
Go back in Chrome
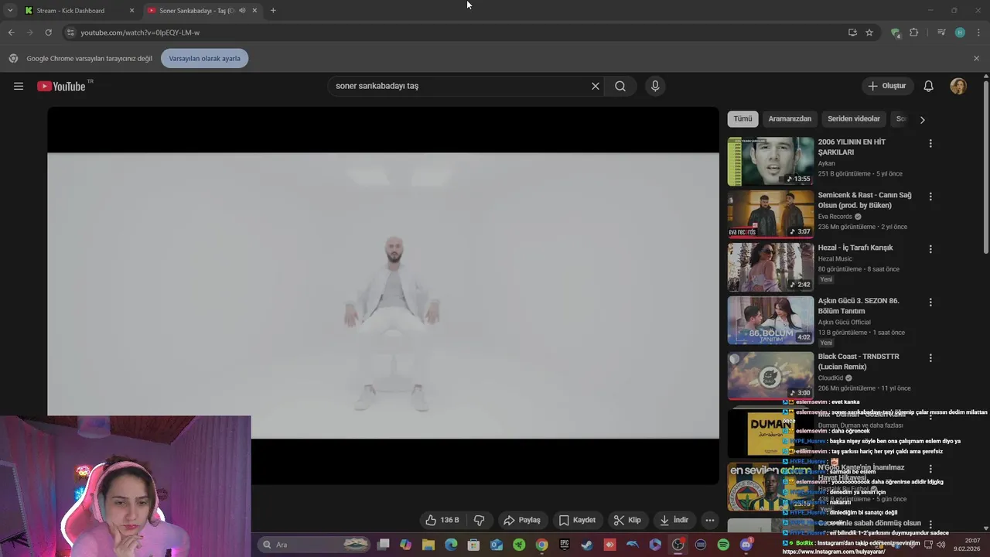coord(11,32)
